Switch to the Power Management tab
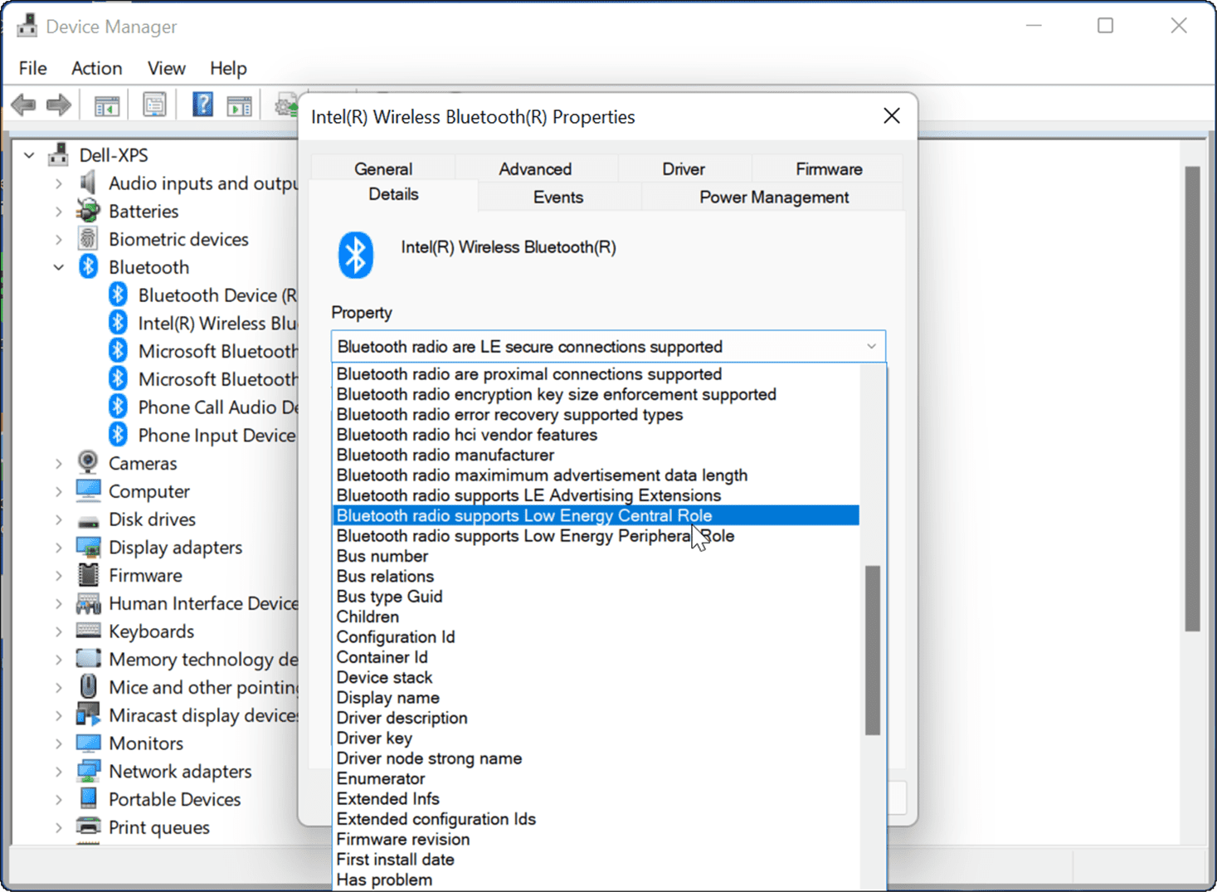The height and width of the screenshot is (892, 1217). tap(773, 197)
